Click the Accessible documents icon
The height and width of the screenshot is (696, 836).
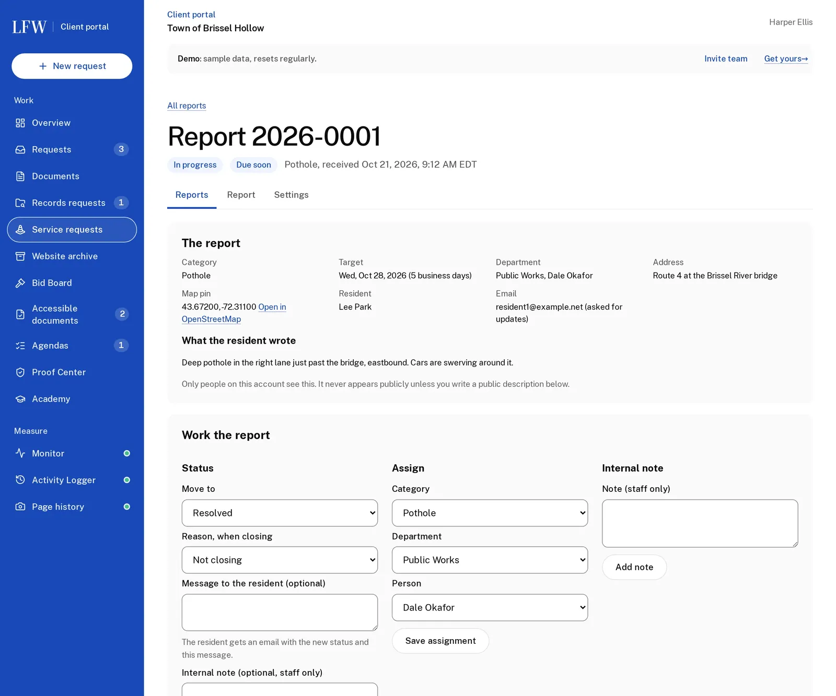(x=20, y=314)
